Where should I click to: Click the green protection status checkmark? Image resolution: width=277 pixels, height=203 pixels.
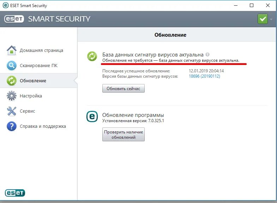pyautogui.click(x=263, y=19)
